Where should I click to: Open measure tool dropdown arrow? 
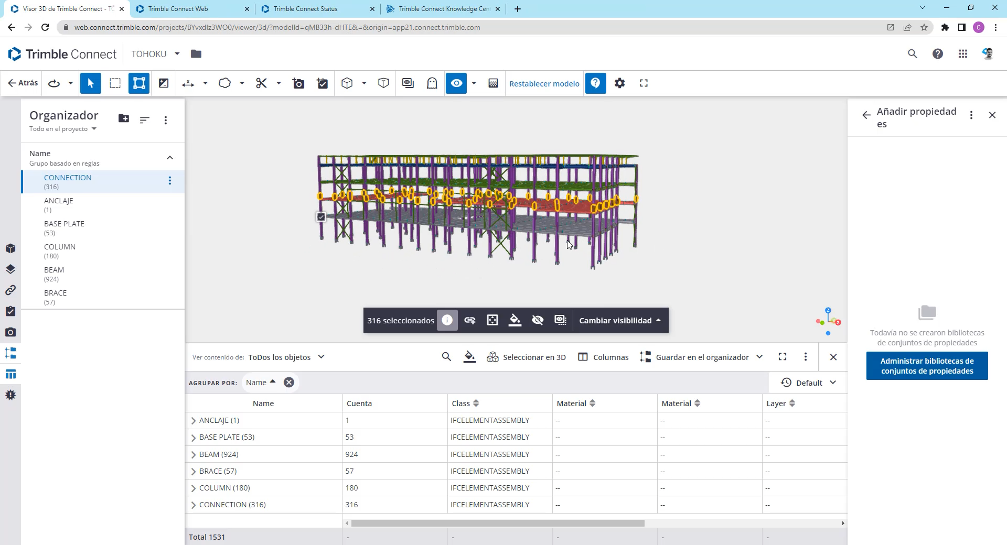[x=205, y=83]
